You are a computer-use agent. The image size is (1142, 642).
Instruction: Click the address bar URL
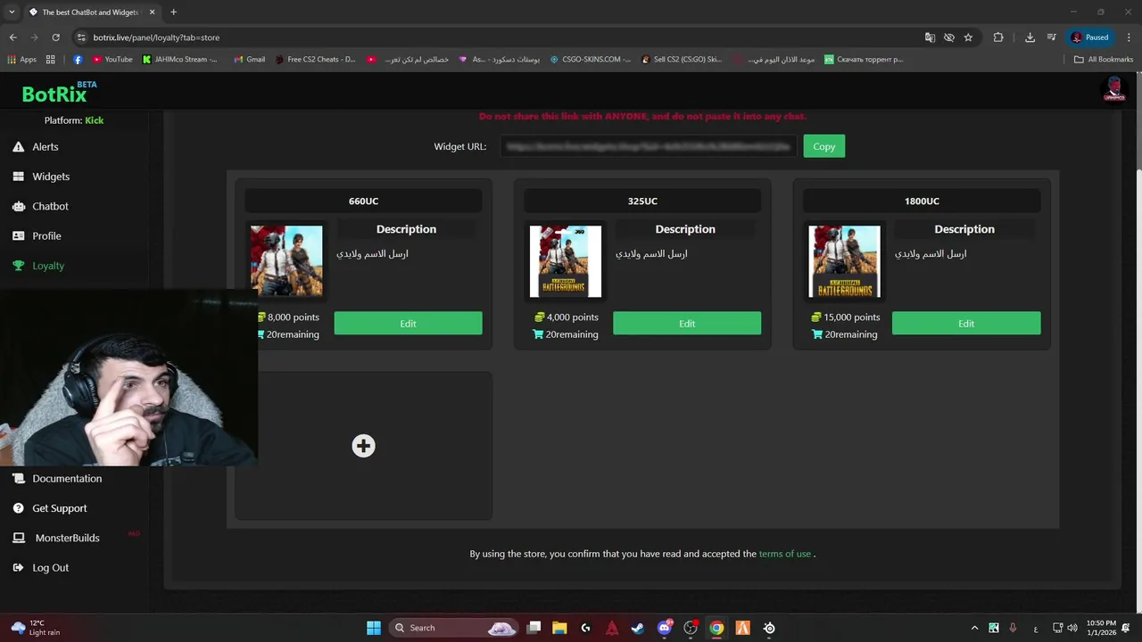pyautogui.click(x=156, y=37)
